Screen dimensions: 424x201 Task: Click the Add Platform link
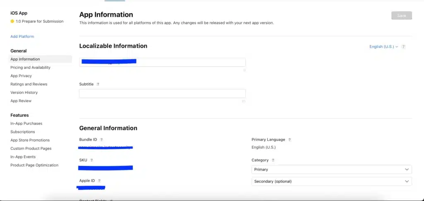[22, 37]
